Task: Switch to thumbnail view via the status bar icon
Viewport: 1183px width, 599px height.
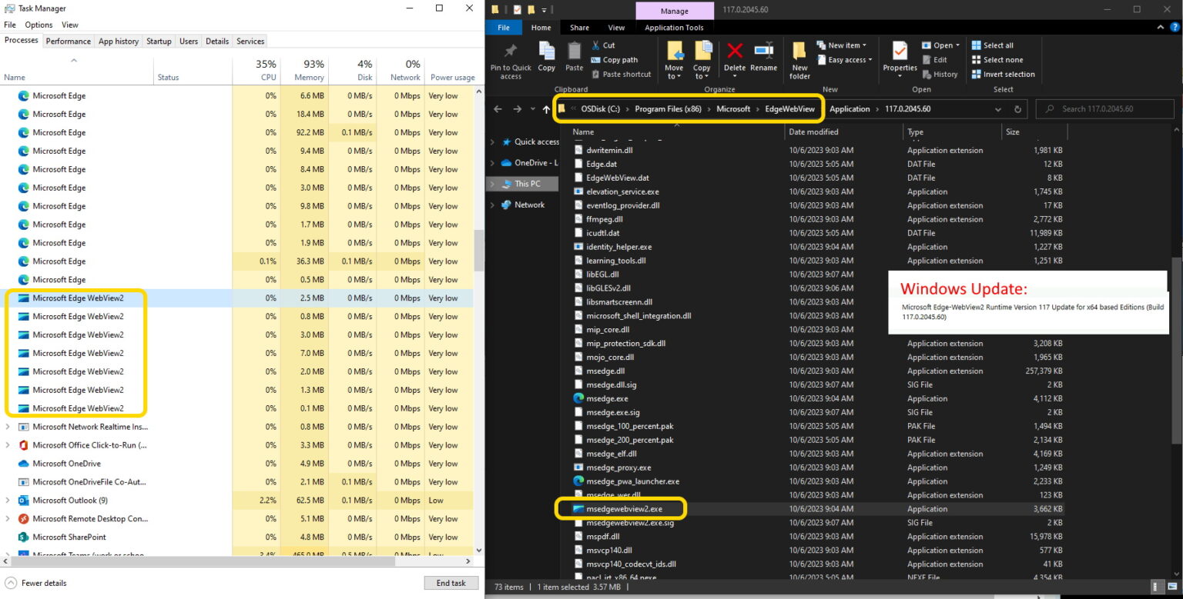Action: [x=1173, y=587]
